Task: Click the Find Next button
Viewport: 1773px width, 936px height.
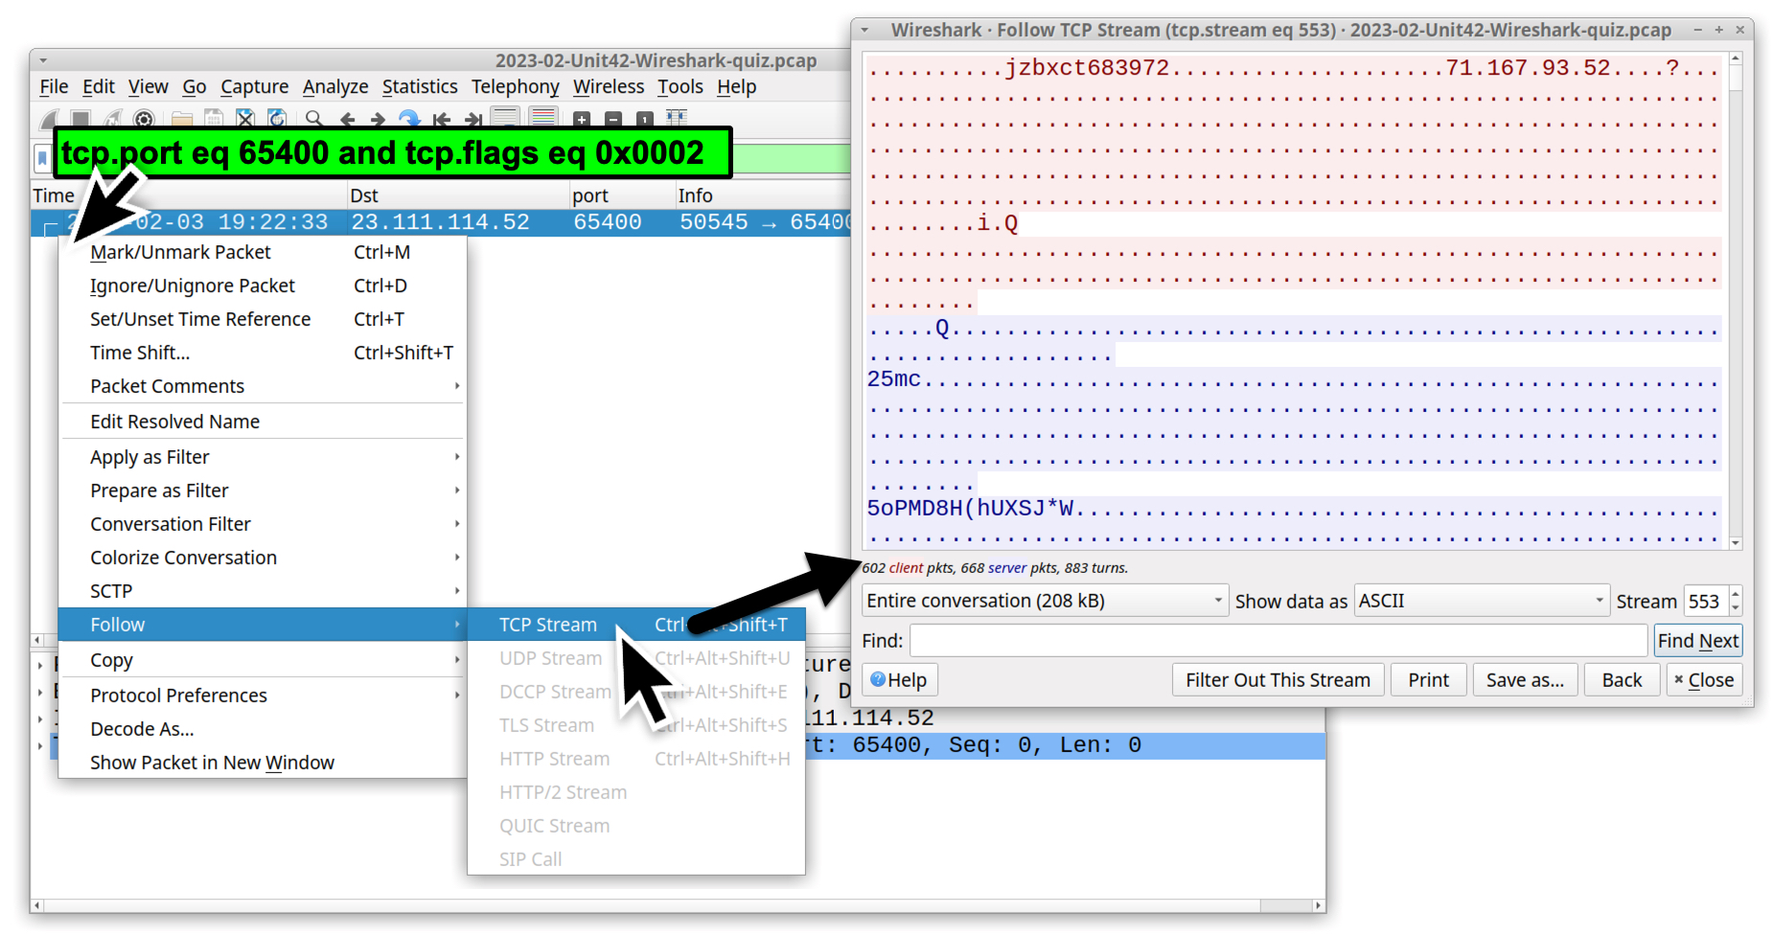Action: click(1697, 641)
